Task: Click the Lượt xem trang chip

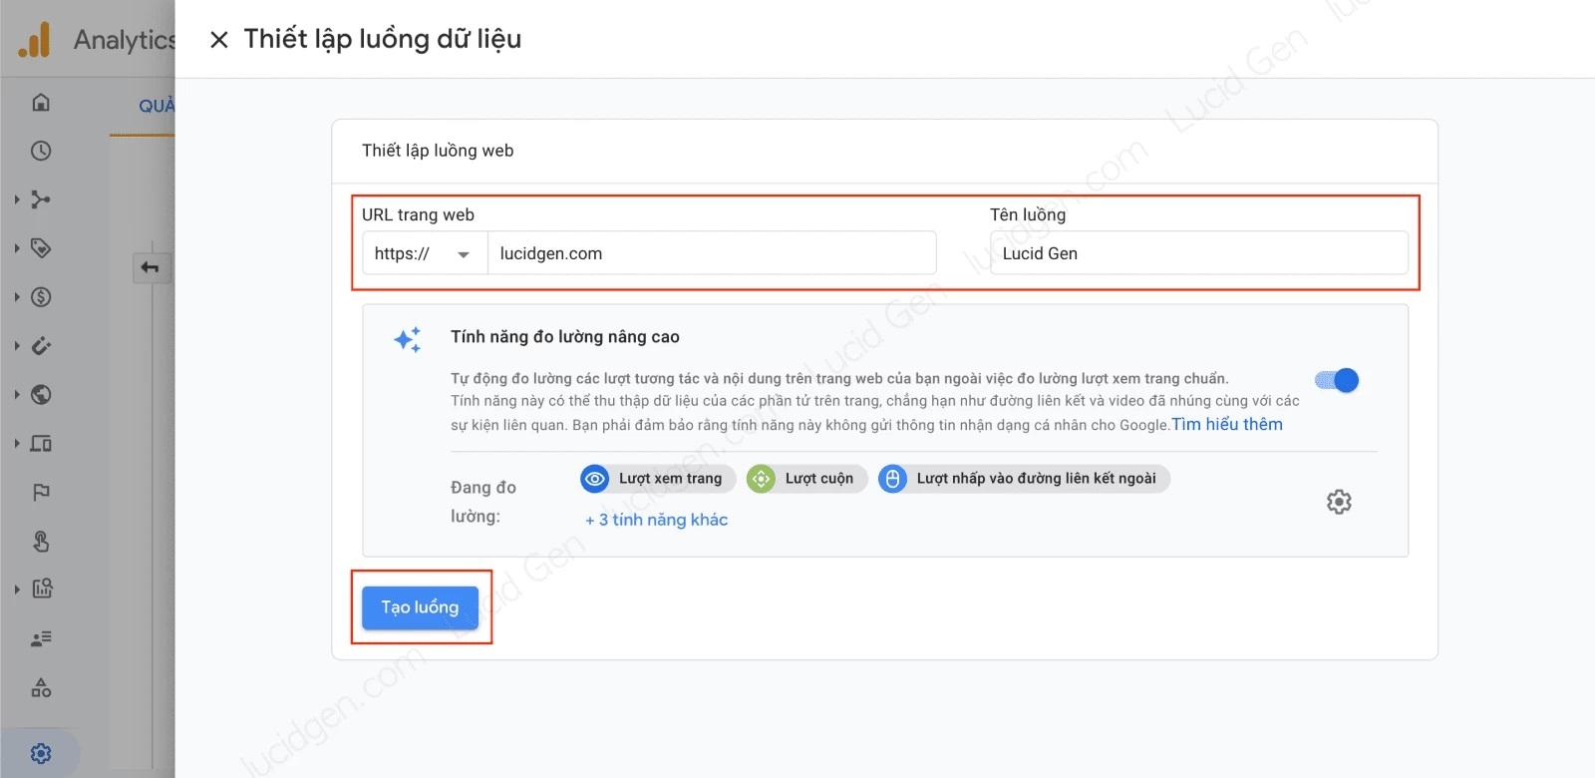Action: (x=658, y=479)
